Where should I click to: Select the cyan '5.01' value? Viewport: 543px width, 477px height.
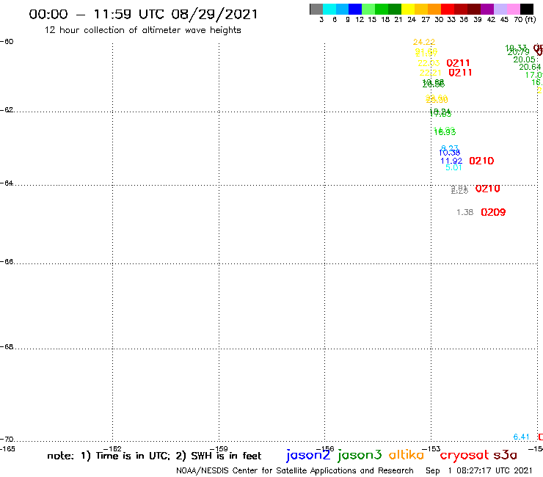pos(453,167)
